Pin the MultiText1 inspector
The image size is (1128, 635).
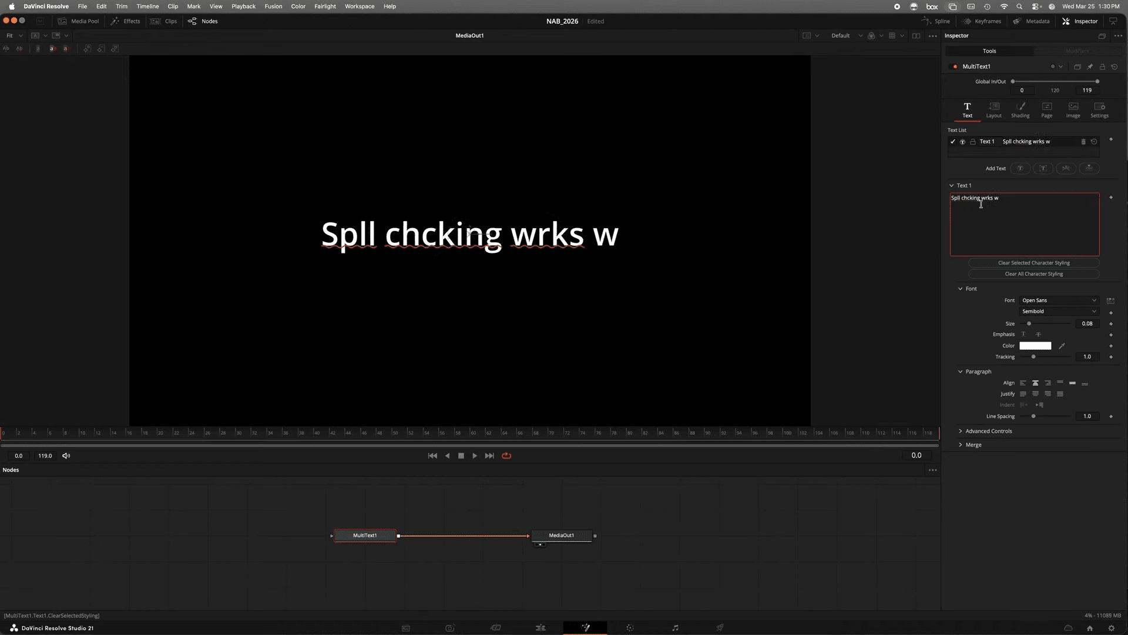tap(1090, 66)
